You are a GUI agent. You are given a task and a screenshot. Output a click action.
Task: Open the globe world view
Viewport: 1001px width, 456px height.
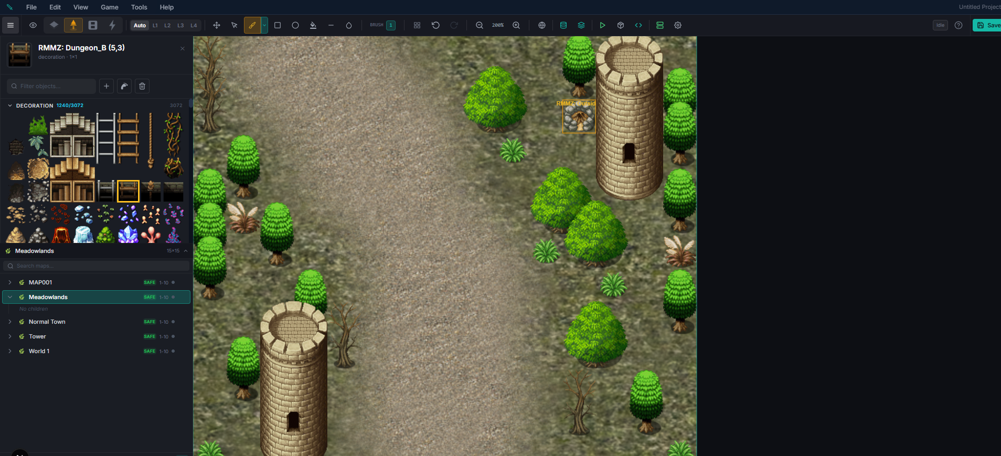click(542, 25)
